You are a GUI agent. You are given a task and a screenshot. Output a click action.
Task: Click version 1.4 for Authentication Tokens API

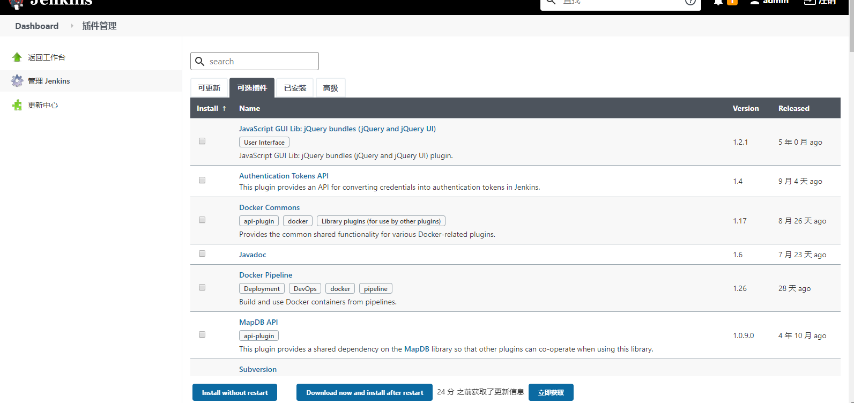(x=738, y=181)
